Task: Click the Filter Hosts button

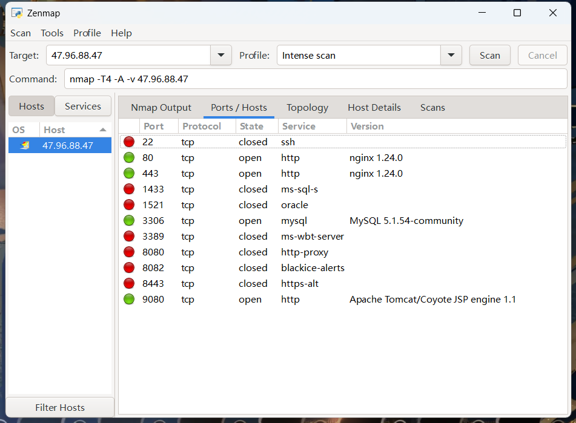Action: coord(60,407)
